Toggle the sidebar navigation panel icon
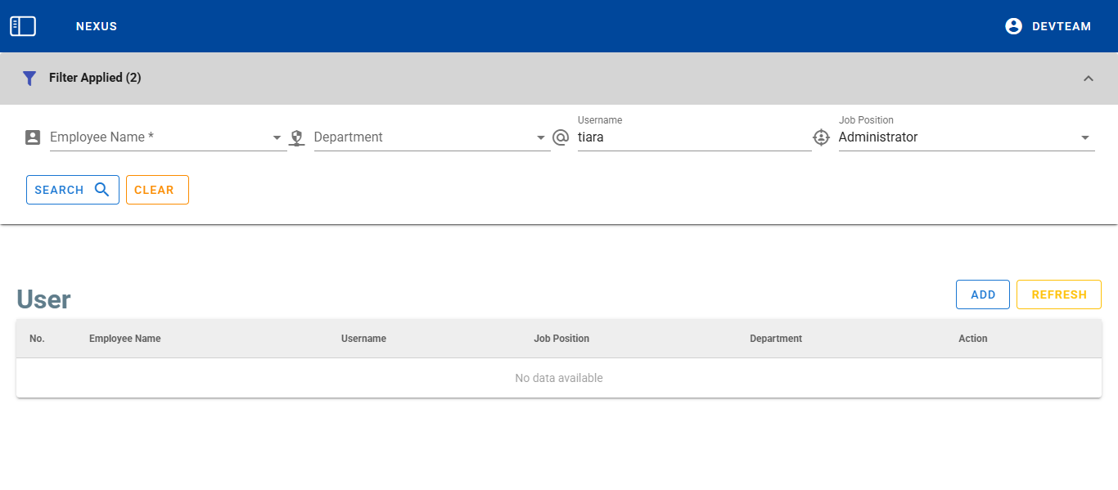Viewport: 1118px width, 490px height. coord(23,26)
